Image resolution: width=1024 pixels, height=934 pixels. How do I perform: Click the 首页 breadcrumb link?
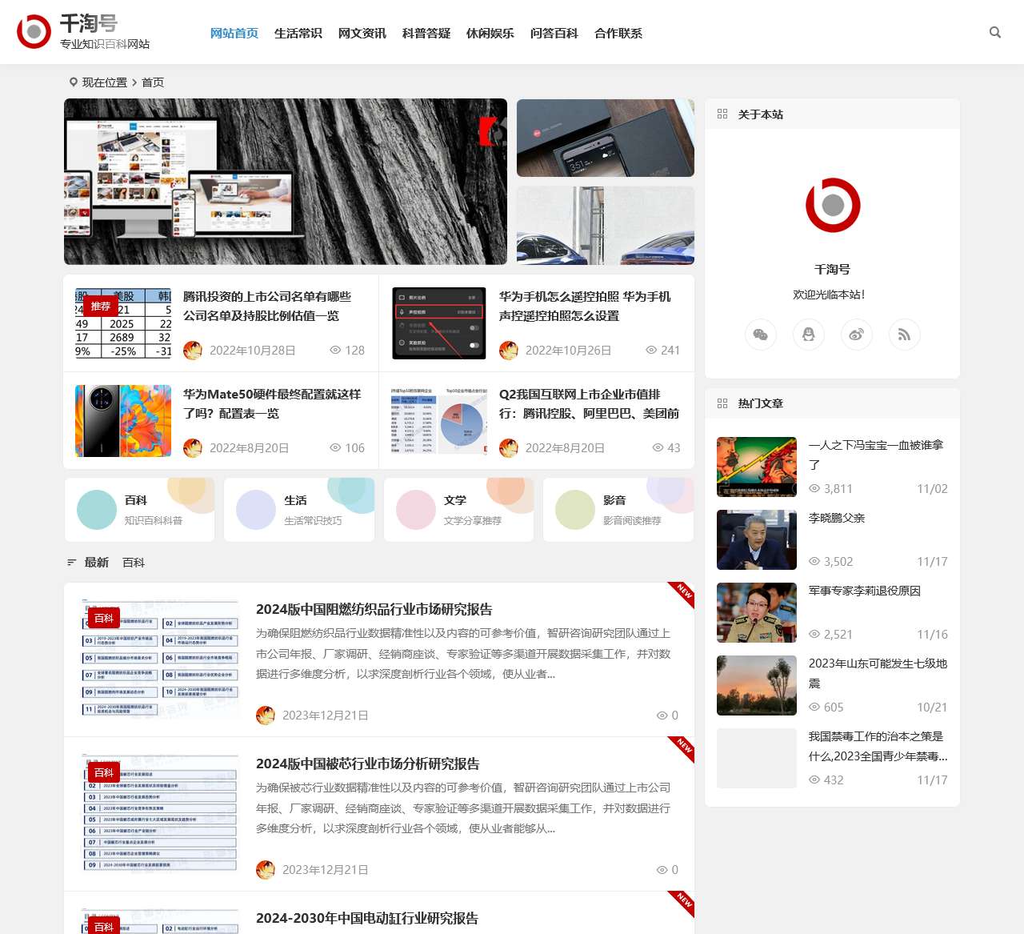(152, 82)
